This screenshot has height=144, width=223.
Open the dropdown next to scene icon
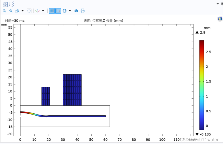[70, 11]
